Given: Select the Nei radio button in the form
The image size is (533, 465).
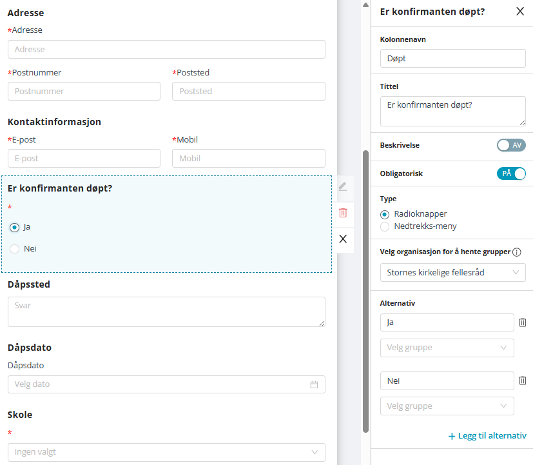Looking at the screenshot, I should tap(15, 249).
